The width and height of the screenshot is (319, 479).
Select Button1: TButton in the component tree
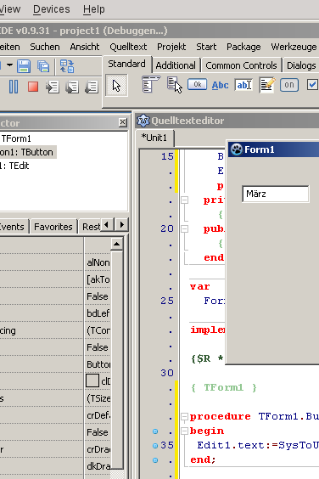point(27,152)
